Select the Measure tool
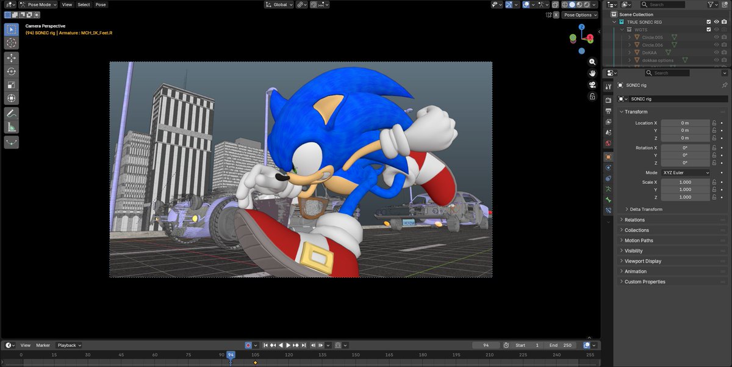732x367 pixels. 11,127
